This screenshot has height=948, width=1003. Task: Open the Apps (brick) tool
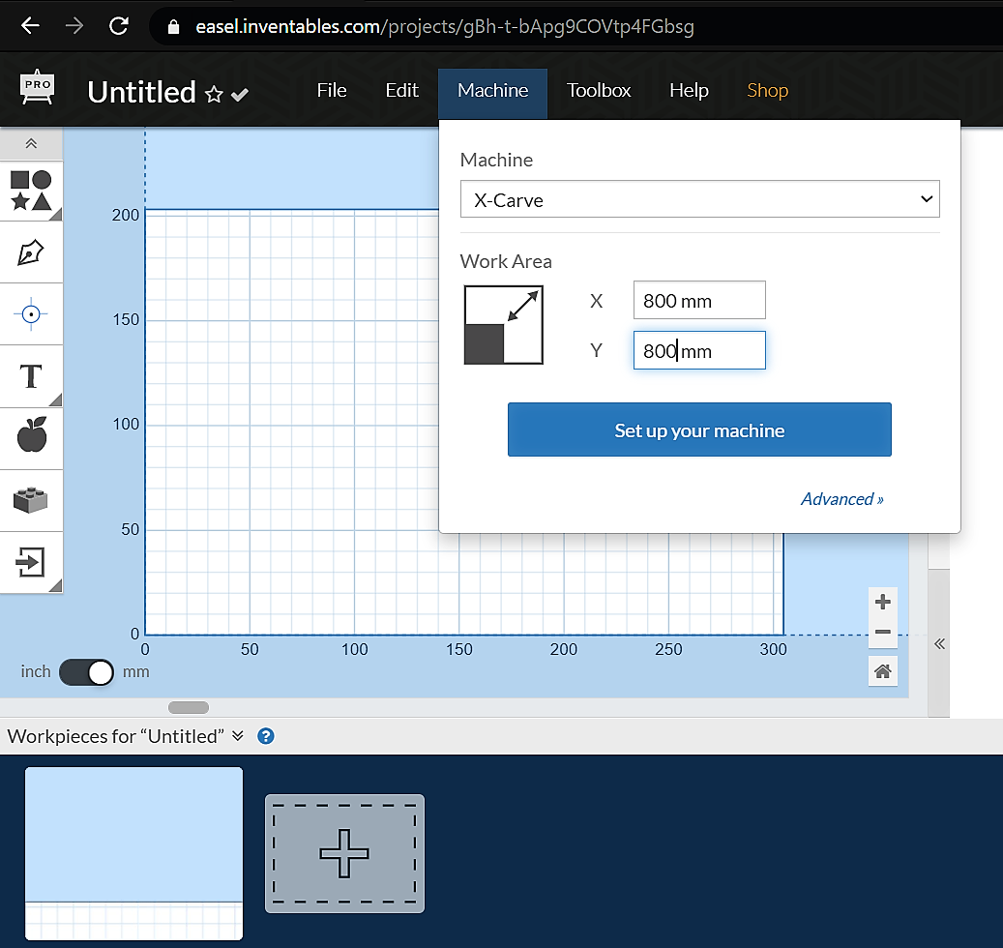tap(31, 500)
